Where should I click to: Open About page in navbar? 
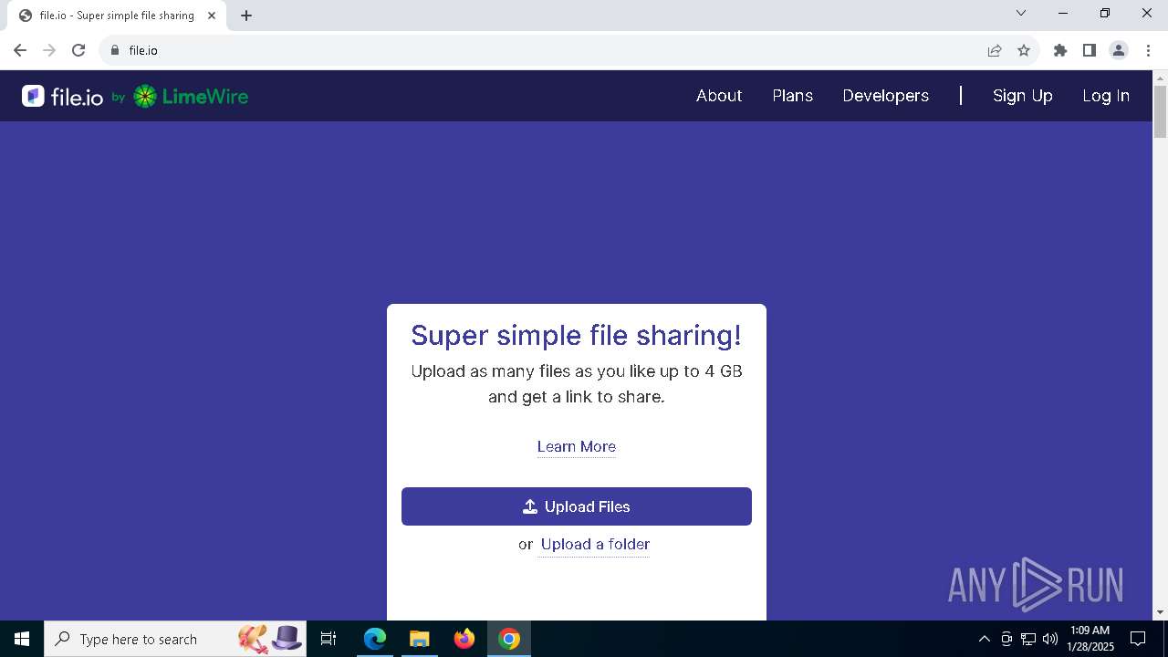coord(719,96)
